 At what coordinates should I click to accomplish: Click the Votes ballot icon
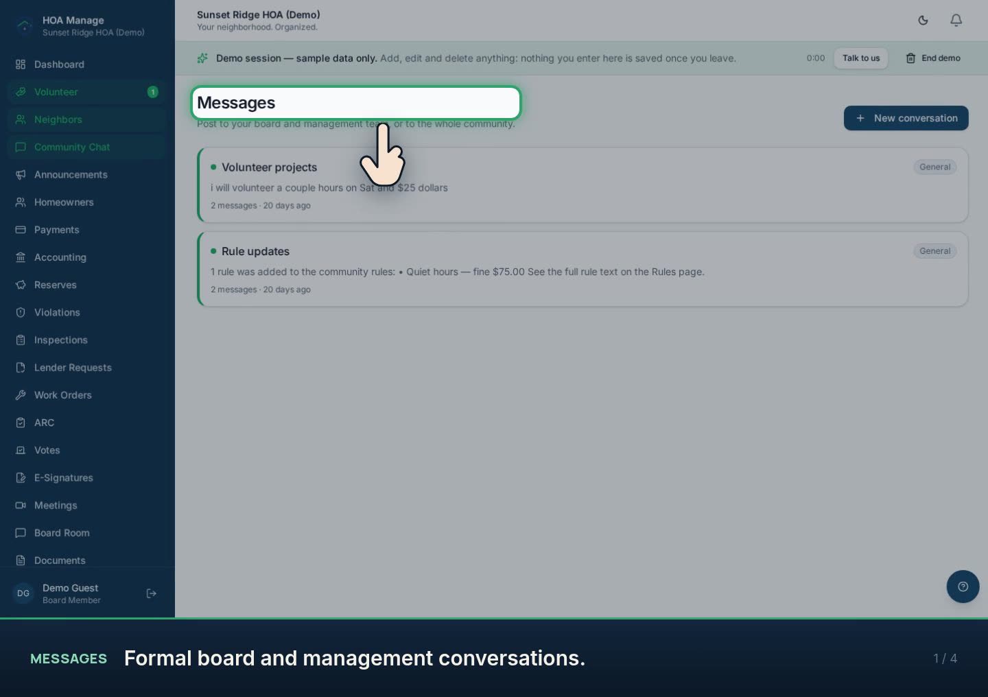[21, 450]
